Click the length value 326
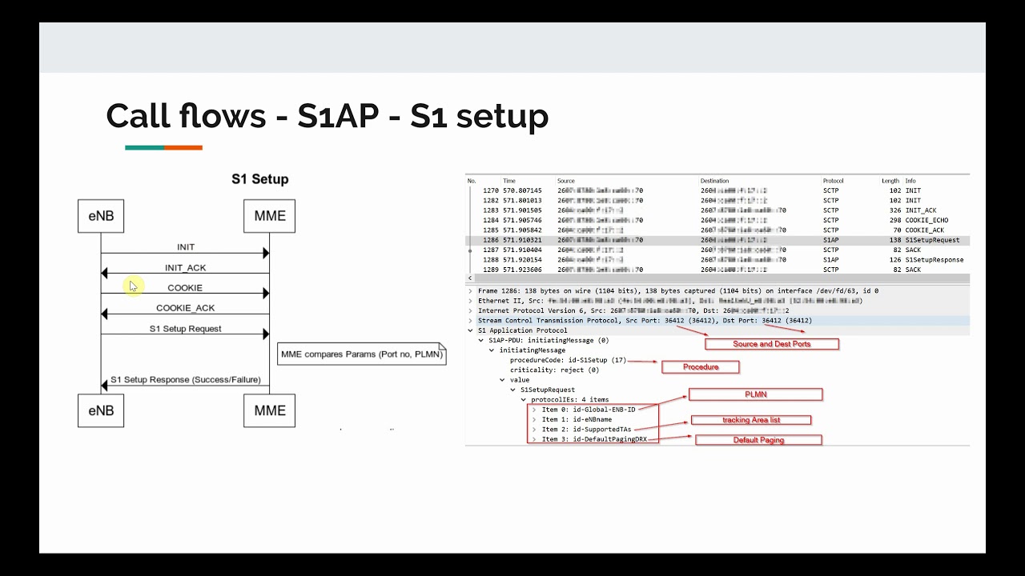This screenshot has width=1025, height=576. point(895,210)
